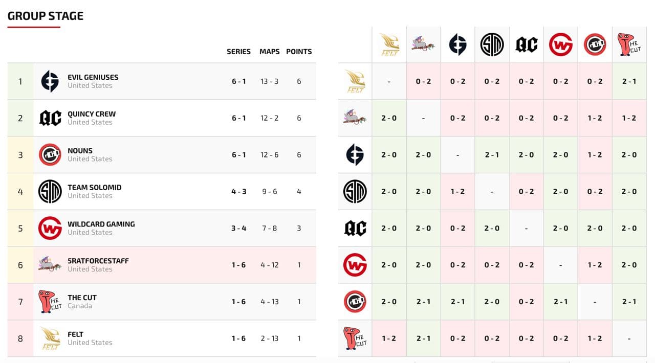
Task: Click the Wildcard logo in matrix header
Action: coord(560,45)
